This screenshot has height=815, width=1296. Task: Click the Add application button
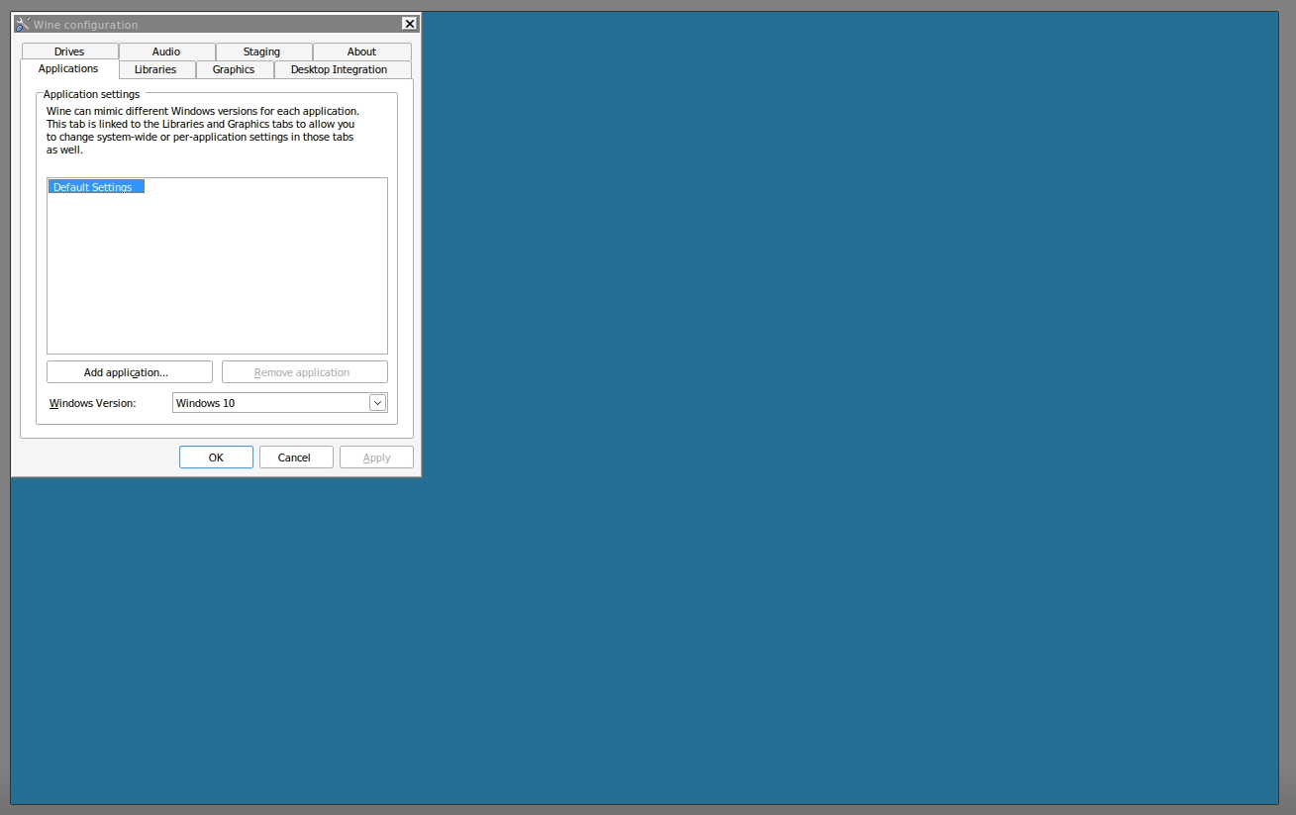click(x=129, y=371)
